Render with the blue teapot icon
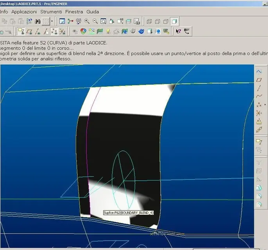 141,31
